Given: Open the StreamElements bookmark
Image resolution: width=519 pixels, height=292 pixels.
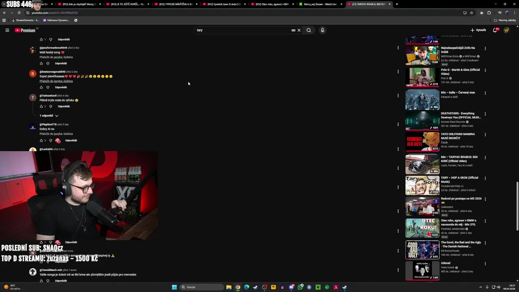Looking at the screenshot, I should click(x=25, y=20).
